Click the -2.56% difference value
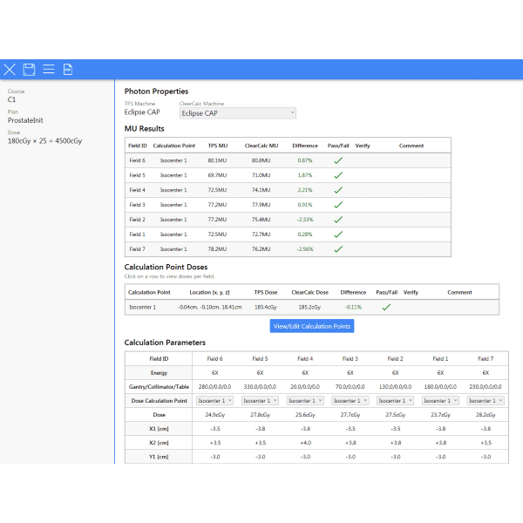This screenshot has height=523, width=523. pos(305,248)
